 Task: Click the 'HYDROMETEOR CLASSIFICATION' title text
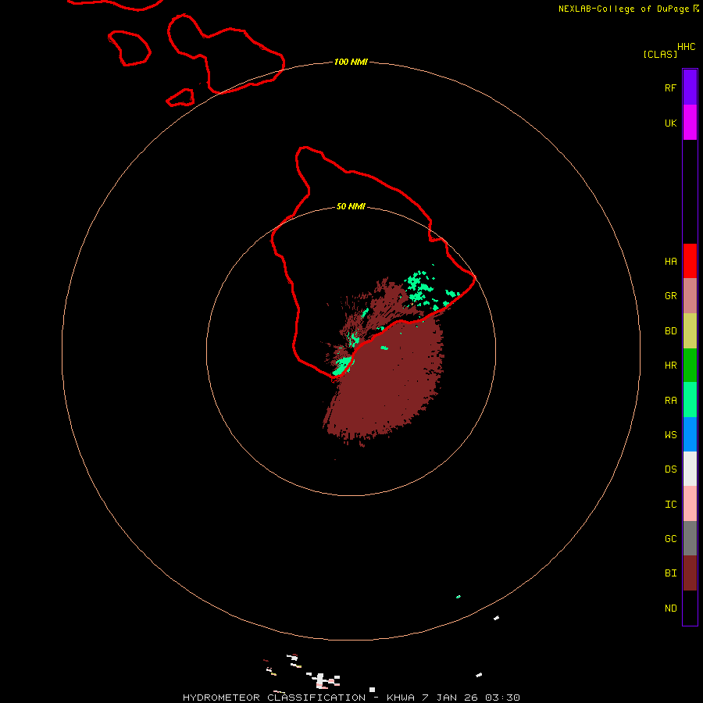(x=274, y=698)
